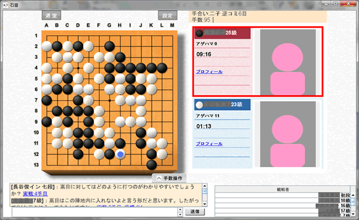Viewport: 359px width, 220px height.
Task: Click the empty corner intersection M1
Action: click(173, 35)
